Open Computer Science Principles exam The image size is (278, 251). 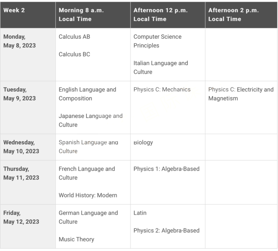tap(157, 41)
